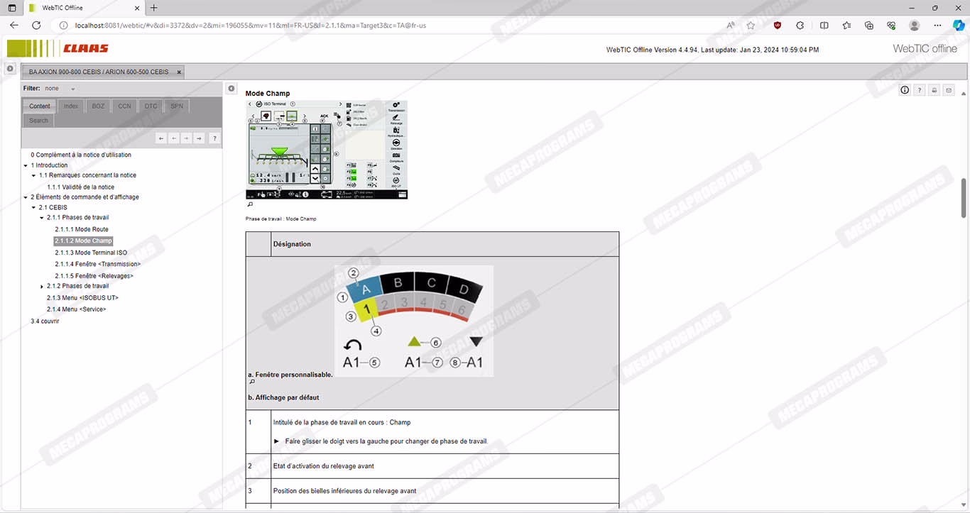Click the info icon above the document
970x513 pixels.
pos(905,90)
